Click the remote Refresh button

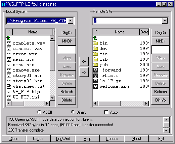(x=161, y=92)
